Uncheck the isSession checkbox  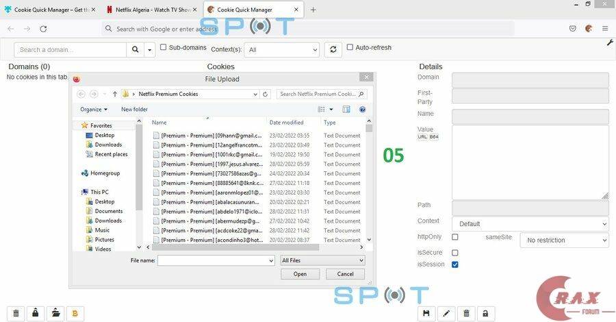point(455,264)
